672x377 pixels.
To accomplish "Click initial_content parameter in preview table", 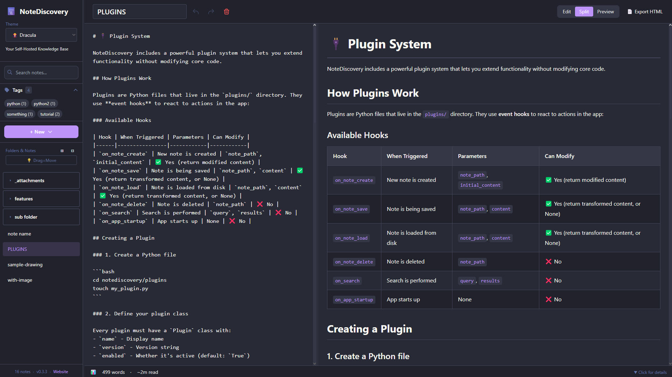I will coord(480,185).
